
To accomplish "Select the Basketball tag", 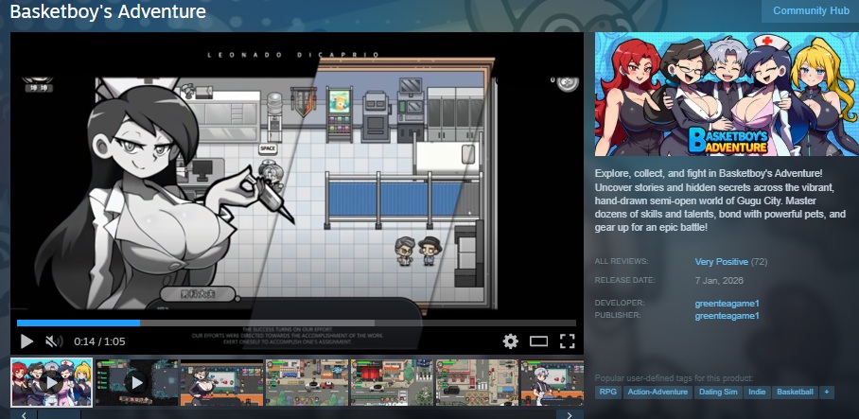I will (795, 393).
